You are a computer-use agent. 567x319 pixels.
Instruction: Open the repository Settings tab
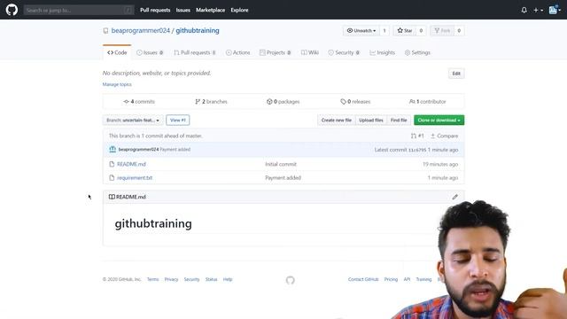coord(417,52)
